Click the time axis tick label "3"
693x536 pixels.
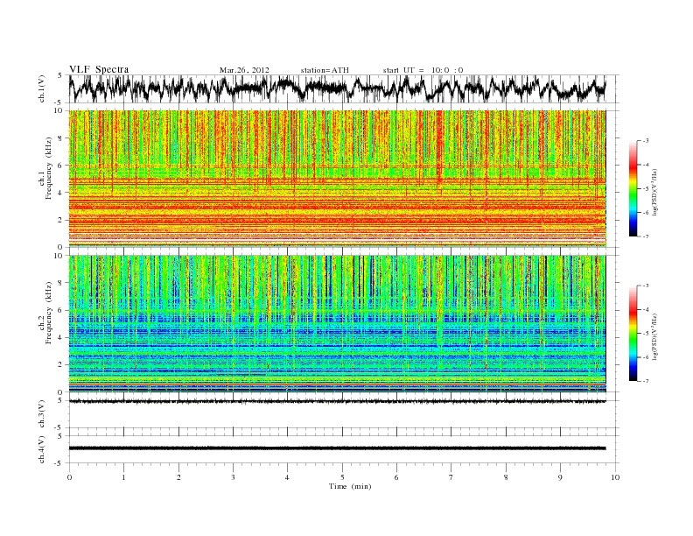pos(233,477)
